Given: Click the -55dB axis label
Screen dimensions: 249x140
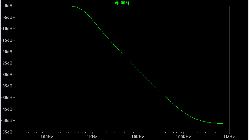Looking at the screenshot, I should 7,132.
